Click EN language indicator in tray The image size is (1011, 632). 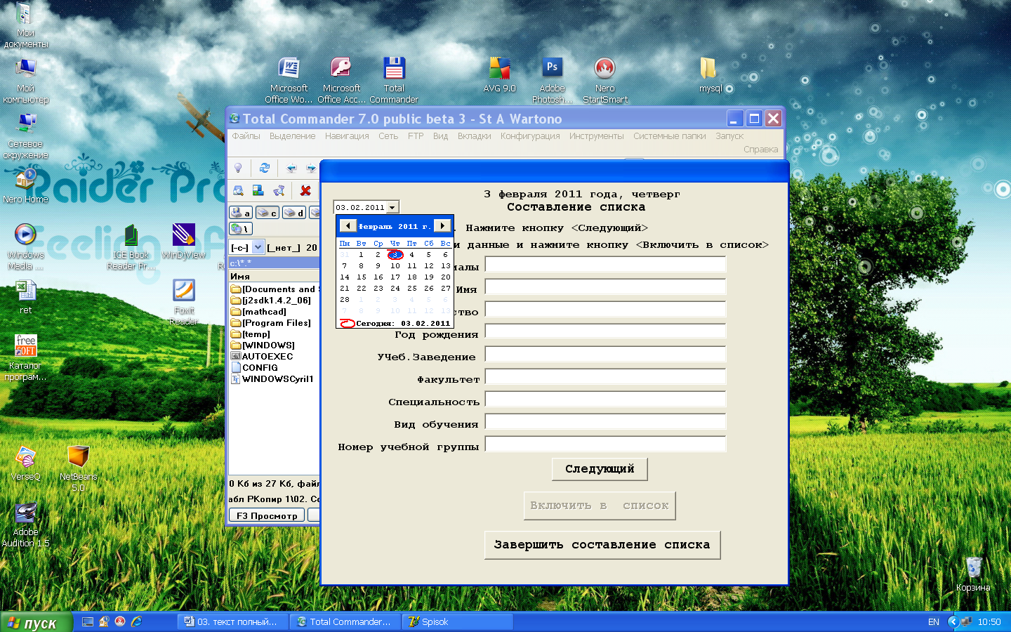pyautogui.click(x=934, y=622)
